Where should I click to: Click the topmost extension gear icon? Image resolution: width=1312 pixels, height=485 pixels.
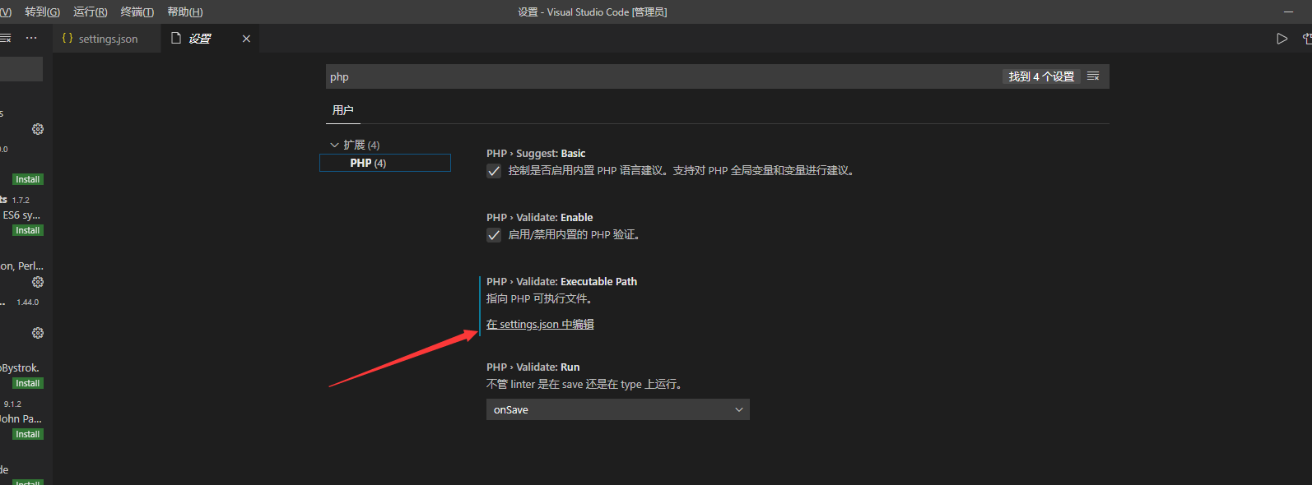coord(38,129)
